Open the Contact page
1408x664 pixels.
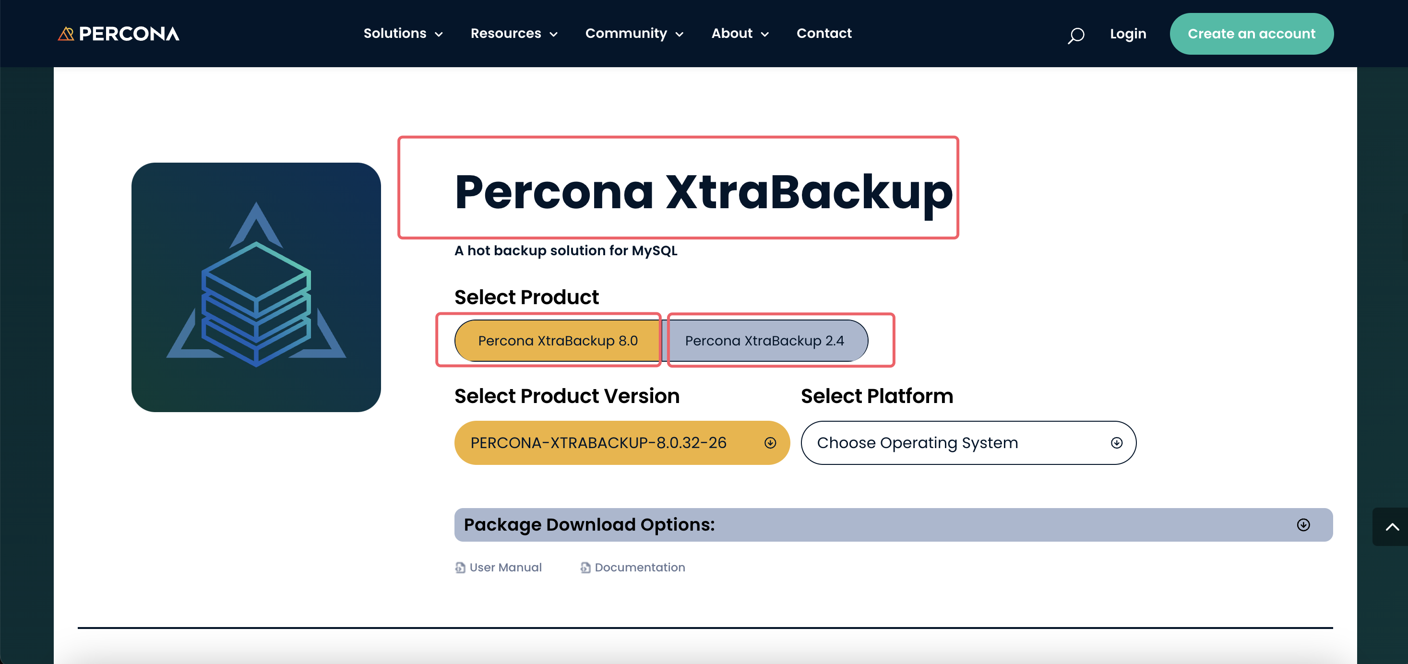[823, 33]
